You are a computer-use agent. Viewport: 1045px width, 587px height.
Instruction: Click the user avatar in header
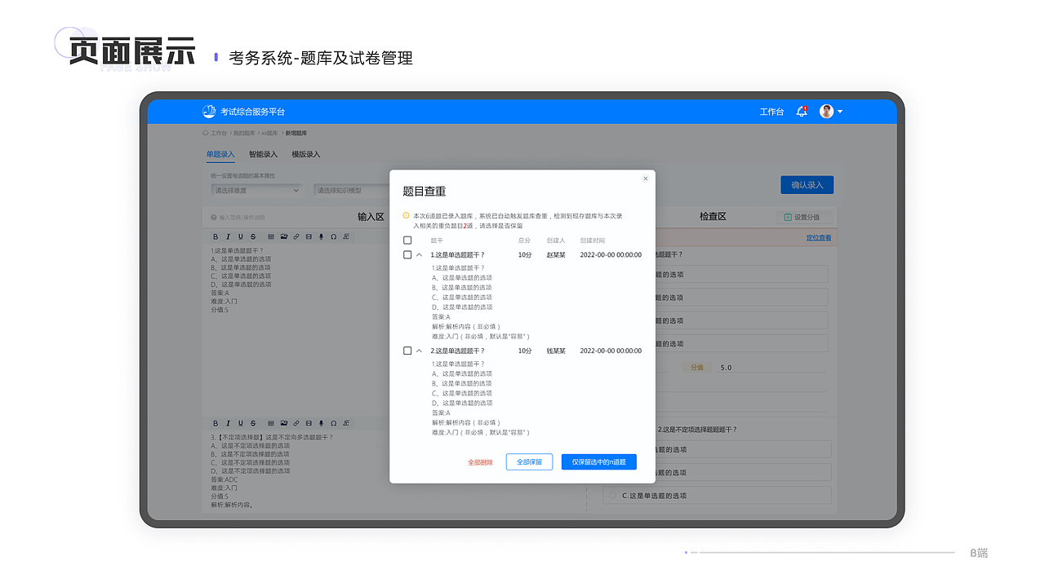click(826, 112)
